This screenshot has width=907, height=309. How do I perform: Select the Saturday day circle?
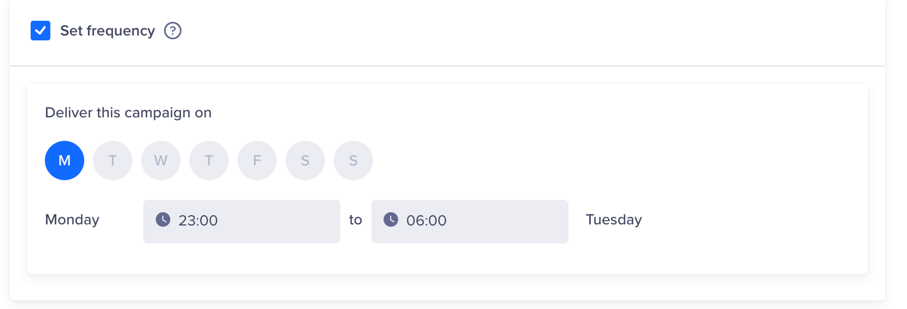(x=305, y=161)
